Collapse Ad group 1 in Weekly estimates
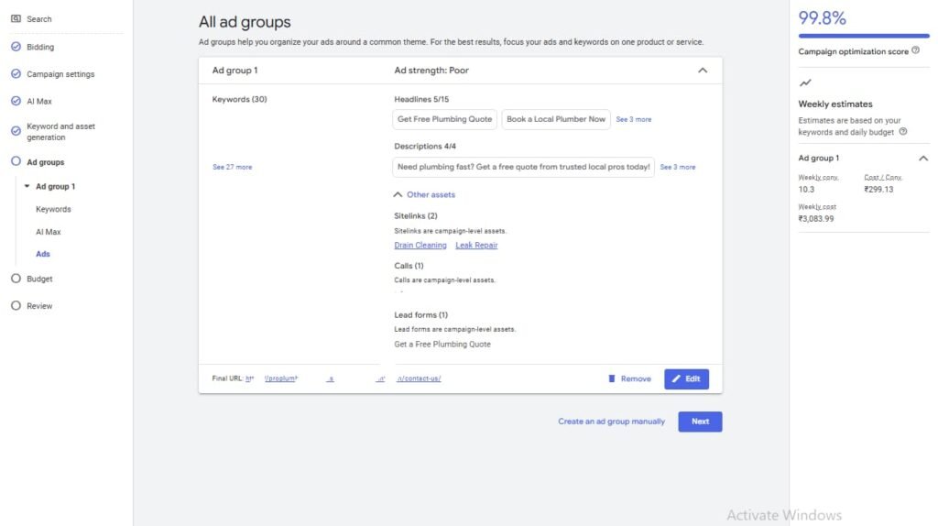The width and height of the screenshot is (938, 526). (x=923, y=158)
